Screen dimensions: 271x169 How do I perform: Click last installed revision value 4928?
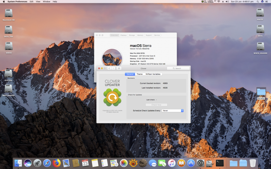165,88
